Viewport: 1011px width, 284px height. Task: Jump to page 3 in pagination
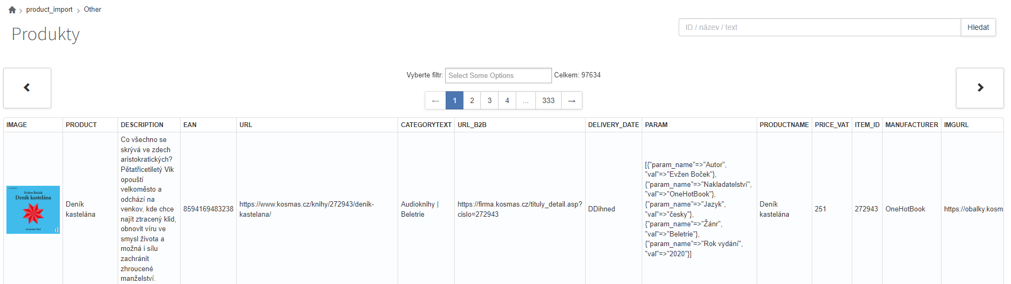point(489,100)
